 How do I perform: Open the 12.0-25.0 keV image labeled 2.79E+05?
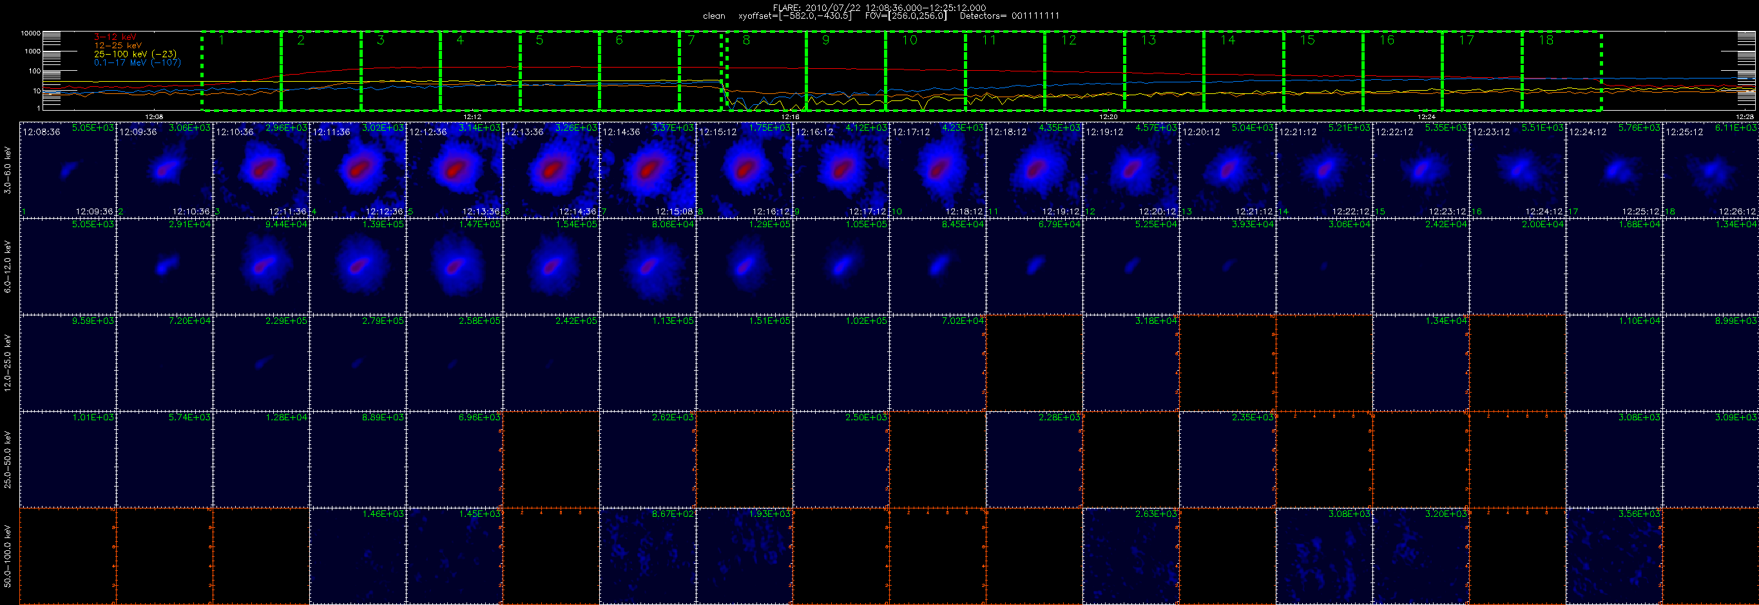click(358, 363)
